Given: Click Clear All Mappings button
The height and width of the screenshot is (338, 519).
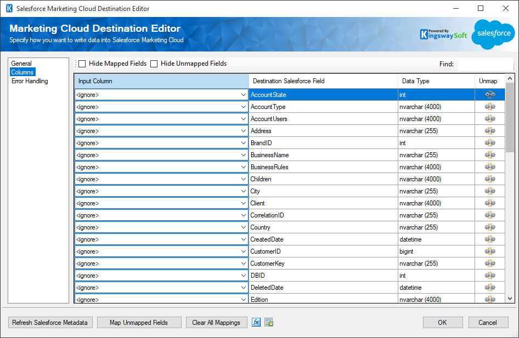Looking at the screenshot, I should click(217, 323).
